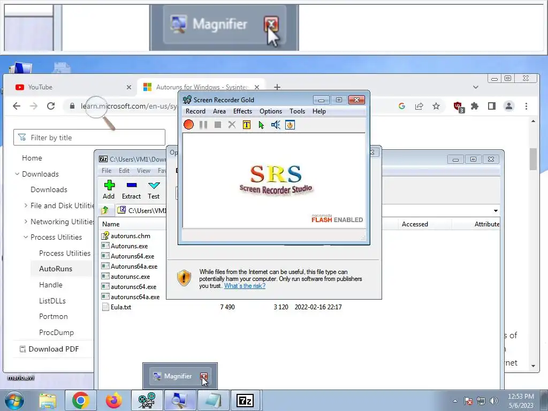This screenshot has width=548, height=411.
Task: Click the Extract button in 7-Zip
Action: click(x=132, y=190)
